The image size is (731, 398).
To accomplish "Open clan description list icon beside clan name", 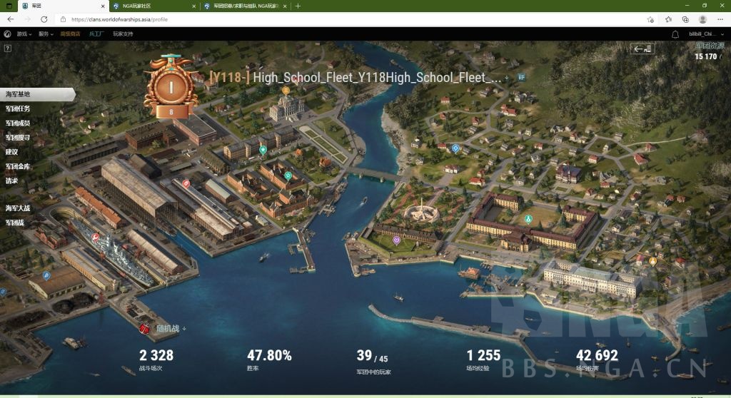I will pos(522,77).
